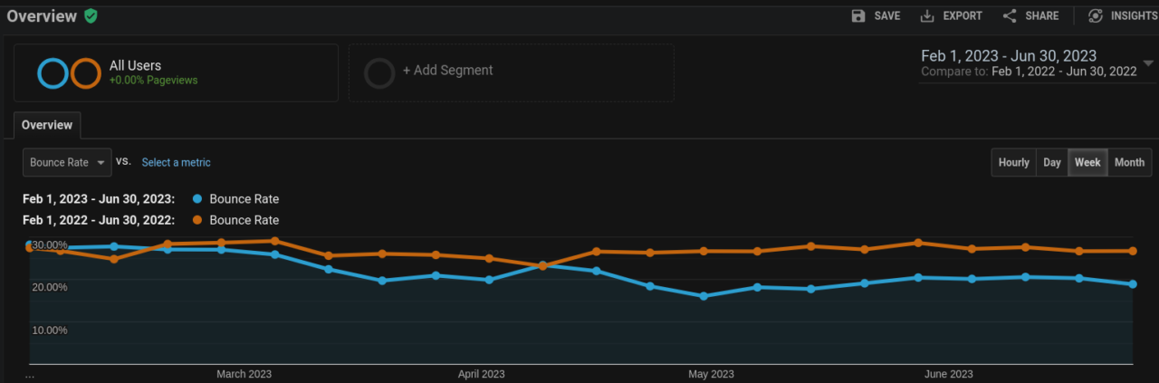Set graph granularity to Day
Screen dimensions: 1159x383
tap(1052, 162)
